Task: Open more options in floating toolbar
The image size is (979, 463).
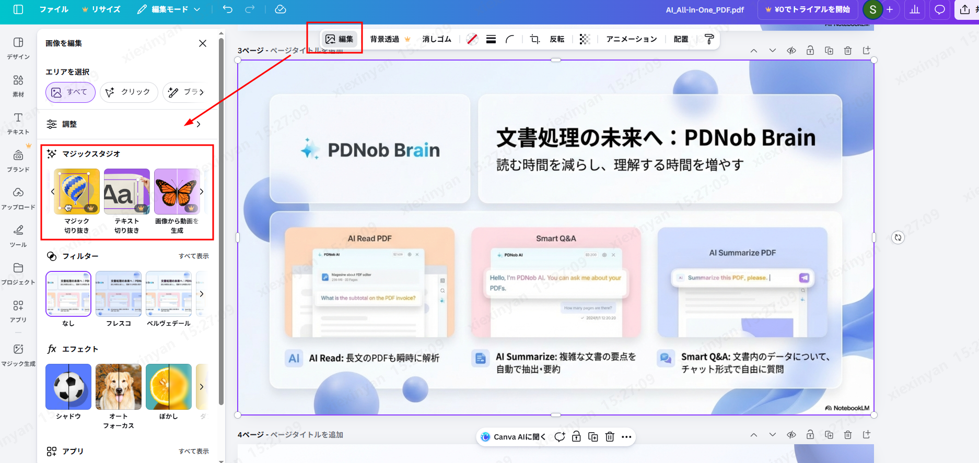Action: click(626, 437)
